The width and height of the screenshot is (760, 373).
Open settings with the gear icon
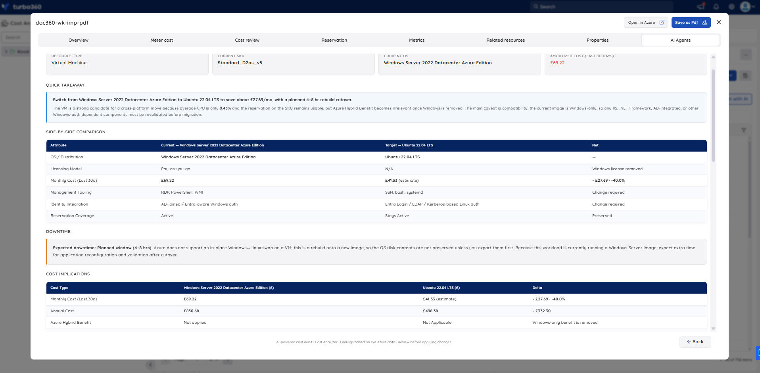(731, 7)
